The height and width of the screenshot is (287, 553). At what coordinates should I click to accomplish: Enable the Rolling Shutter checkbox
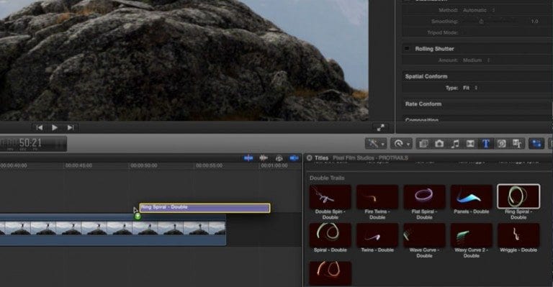tap(408, 49)
